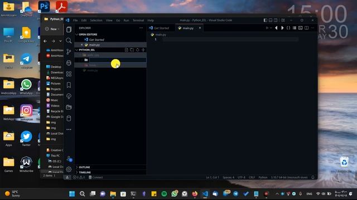The image size is (357, 200).
Task: Switch to the Get Started tab
Action: 161,28
